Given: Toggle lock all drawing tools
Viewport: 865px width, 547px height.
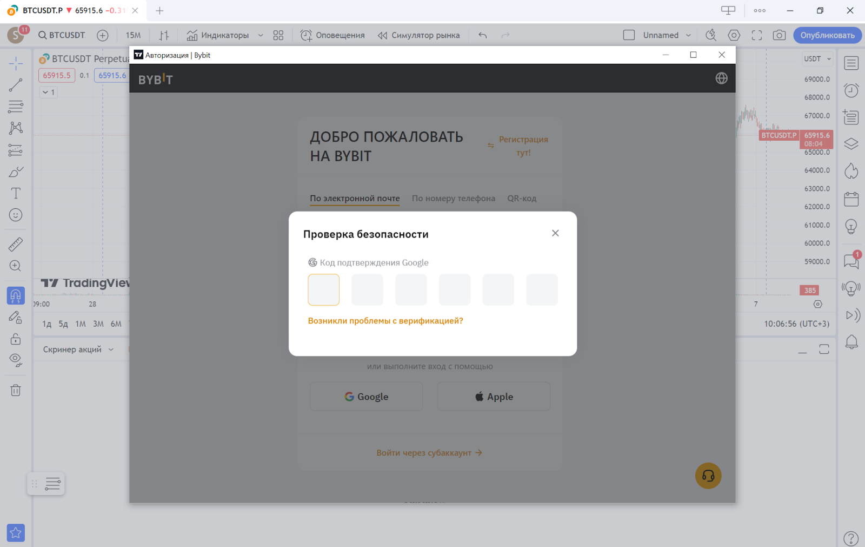Looking at the screenshot, I should (x=16, y=339).
